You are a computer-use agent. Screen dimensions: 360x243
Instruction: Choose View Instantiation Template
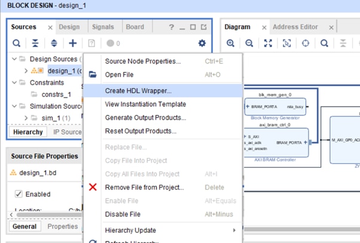coord(163,104)
